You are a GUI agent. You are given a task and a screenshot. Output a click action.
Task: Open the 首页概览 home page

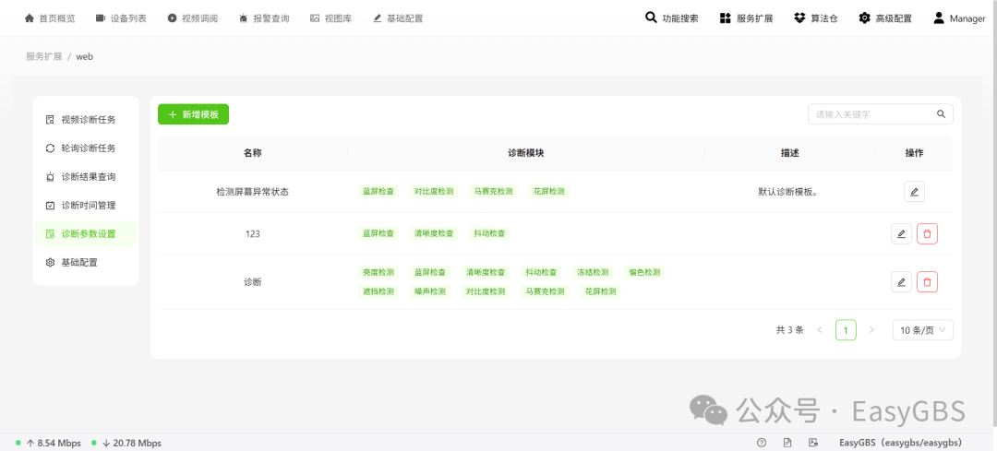point(50,18)
